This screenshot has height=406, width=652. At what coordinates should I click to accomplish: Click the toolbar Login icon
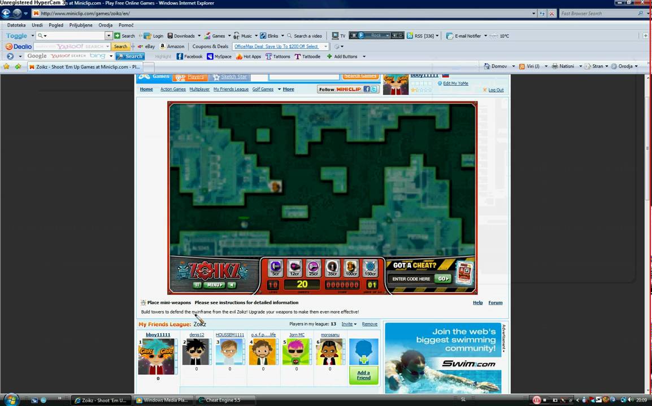pos(147,36)
